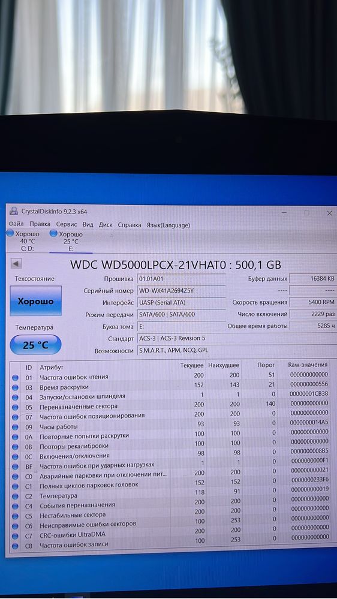
Task: Open the Правка menu
Action: coord(40,224)
